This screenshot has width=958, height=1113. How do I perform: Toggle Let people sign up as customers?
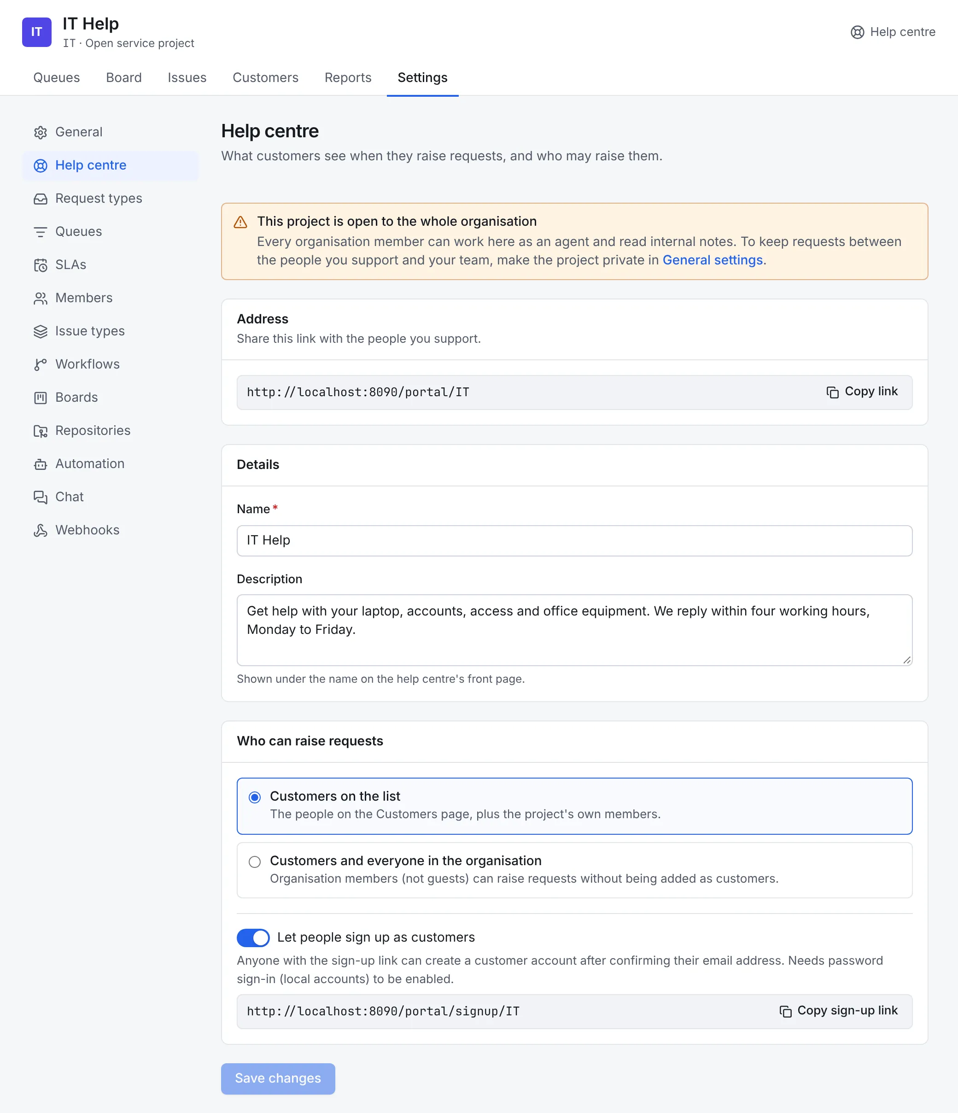coord(253,938)
